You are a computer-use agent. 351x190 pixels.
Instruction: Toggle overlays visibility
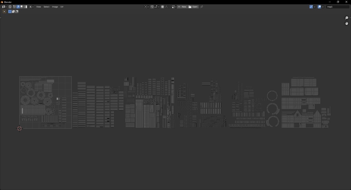319,7
